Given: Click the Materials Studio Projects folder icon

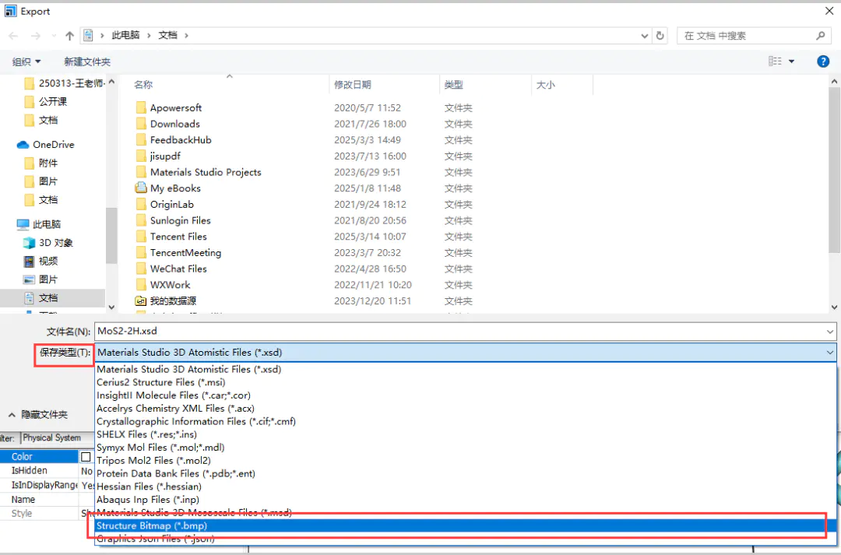Looking at the screenshot, I should (x=141, y=172).
